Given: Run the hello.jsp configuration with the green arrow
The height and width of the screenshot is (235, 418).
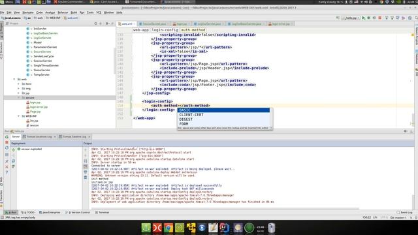Looking at the screenshot, I should [363, 18].
